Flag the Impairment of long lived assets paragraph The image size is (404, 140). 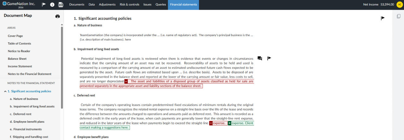click(269, 58)
